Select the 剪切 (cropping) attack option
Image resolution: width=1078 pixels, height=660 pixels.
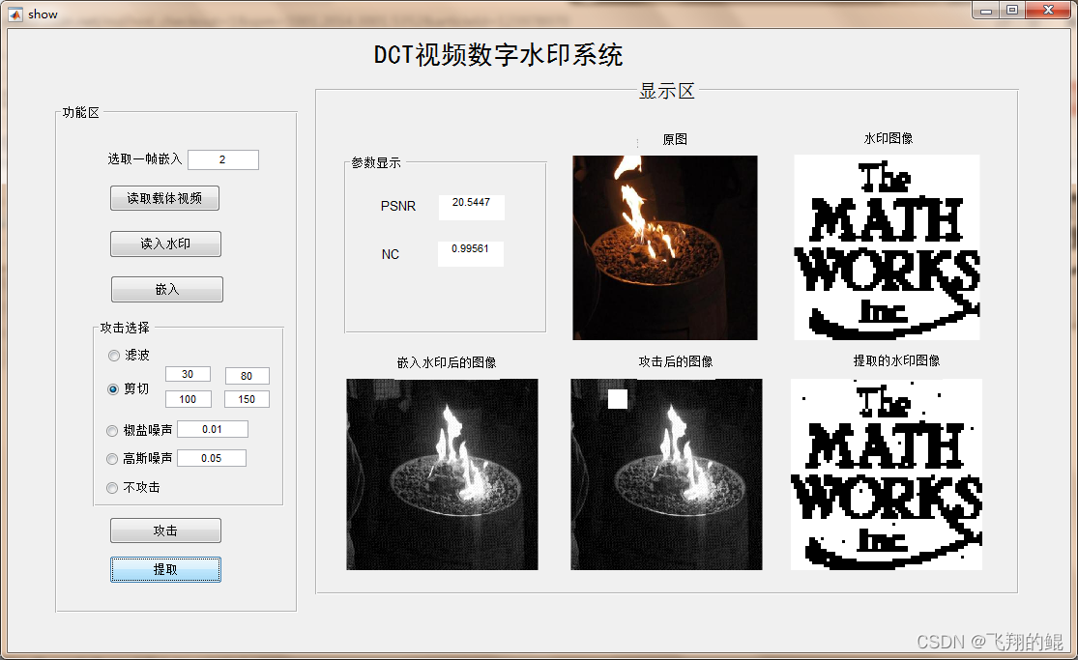click(113, 389)
